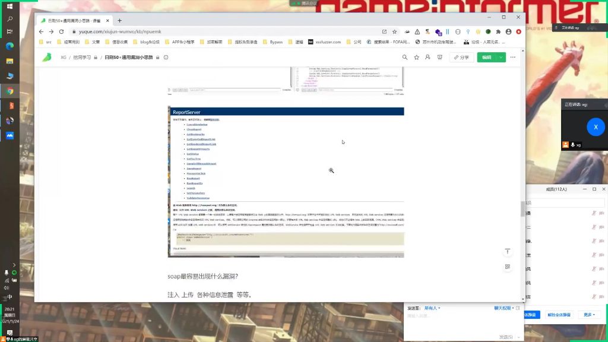Screen dimensions: 608x342
Task: Click the green Yuque logo
Action: (x=47, y=58)
